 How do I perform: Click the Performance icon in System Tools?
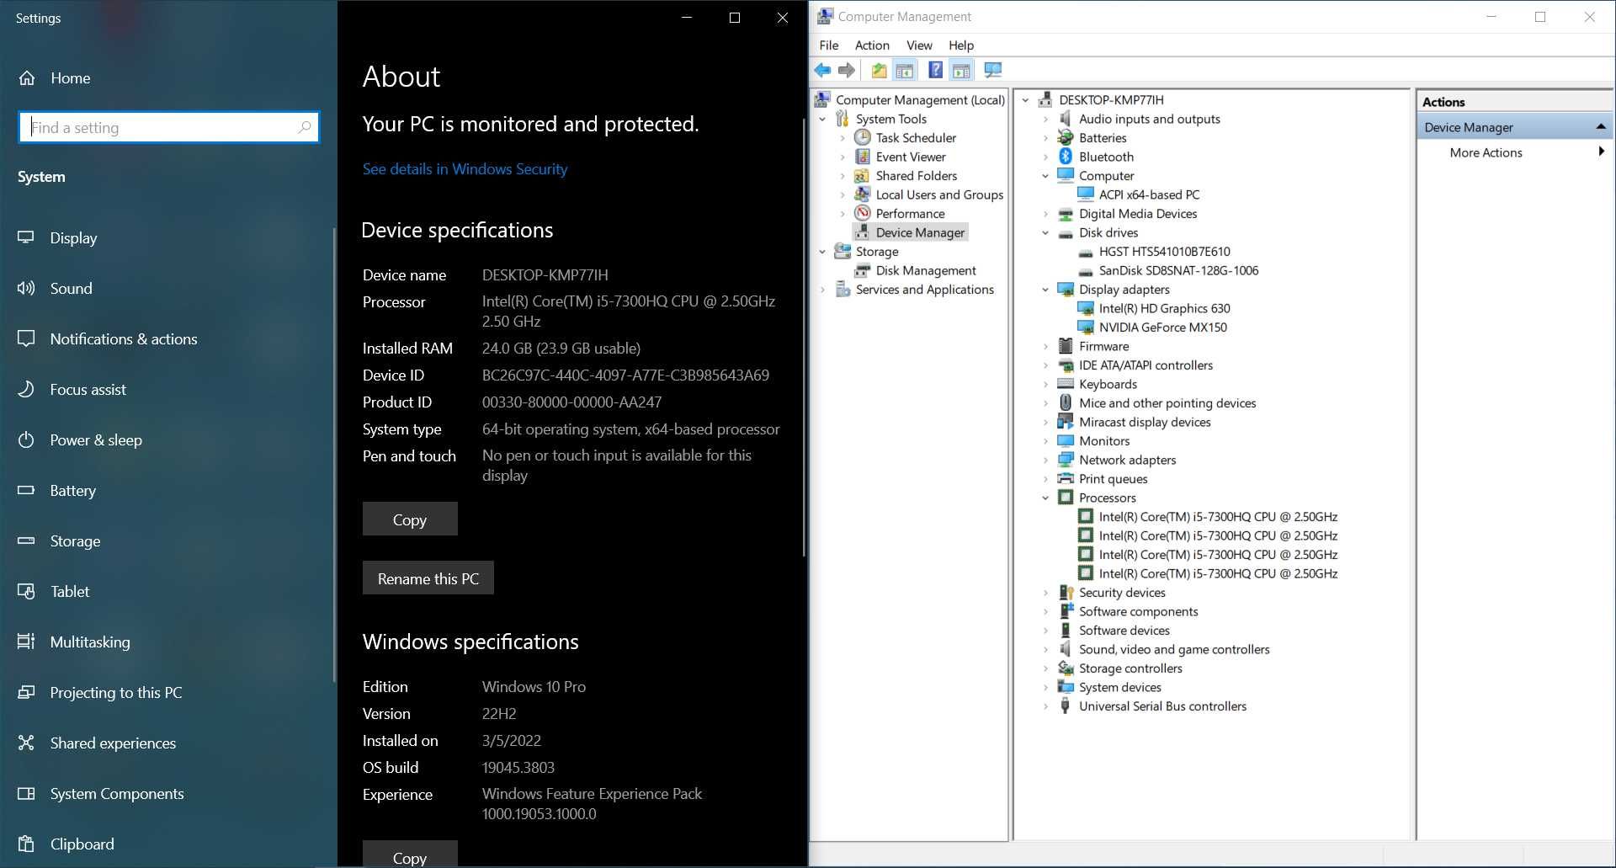click(x=862, y=213)
